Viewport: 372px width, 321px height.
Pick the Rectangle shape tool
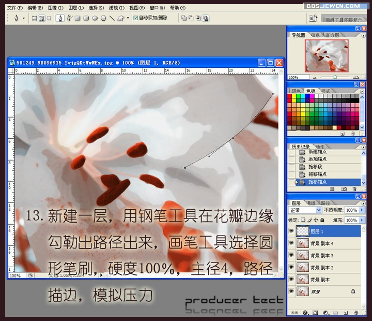pyautogui.click(x=78, y=18)
